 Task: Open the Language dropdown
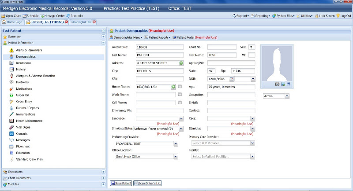click(181, 118)
